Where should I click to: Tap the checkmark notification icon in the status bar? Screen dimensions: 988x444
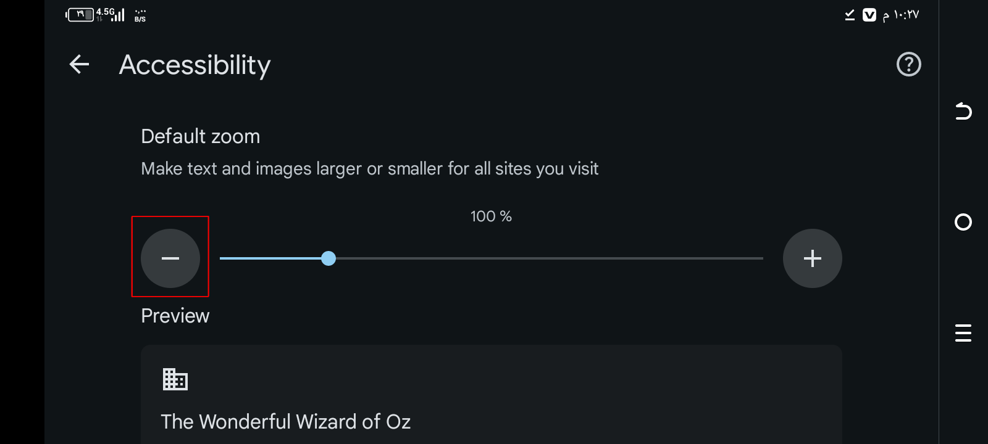click(x=850, y=15)
